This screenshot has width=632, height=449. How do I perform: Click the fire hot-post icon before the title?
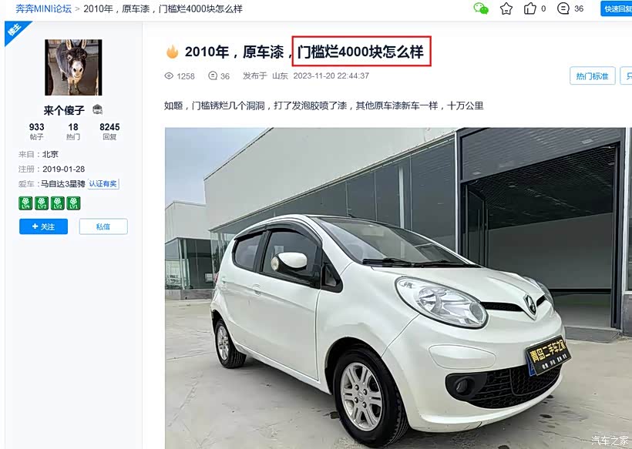[x=172, y=52]
